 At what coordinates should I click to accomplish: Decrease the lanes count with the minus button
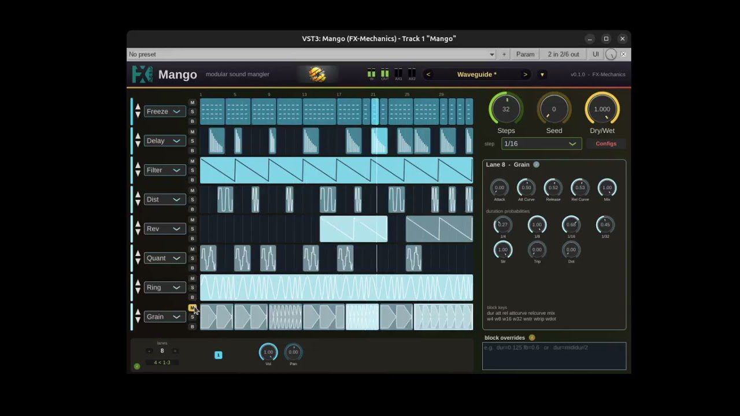click(149, 351)
